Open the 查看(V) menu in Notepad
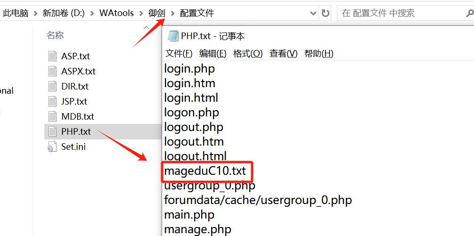 [x=284, y=54]
